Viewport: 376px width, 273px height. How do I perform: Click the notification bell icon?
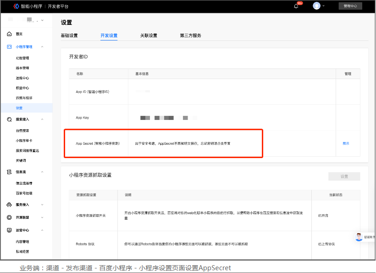[x=296, y=6]
